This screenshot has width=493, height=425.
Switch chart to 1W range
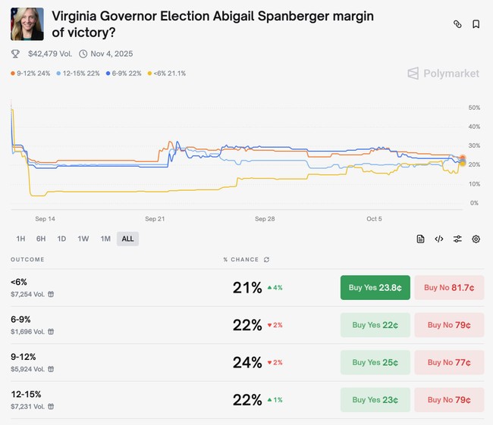83,239
